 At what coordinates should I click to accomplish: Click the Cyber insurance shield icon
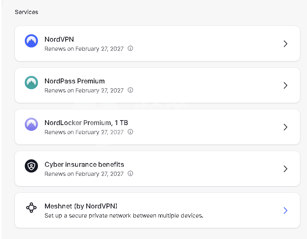(31, 166)
